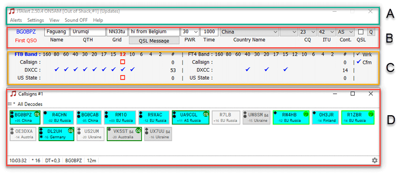This screenshot has width=397, height=175.
Task: Click the 12m band status bar entry
Action: pos(92,160)
